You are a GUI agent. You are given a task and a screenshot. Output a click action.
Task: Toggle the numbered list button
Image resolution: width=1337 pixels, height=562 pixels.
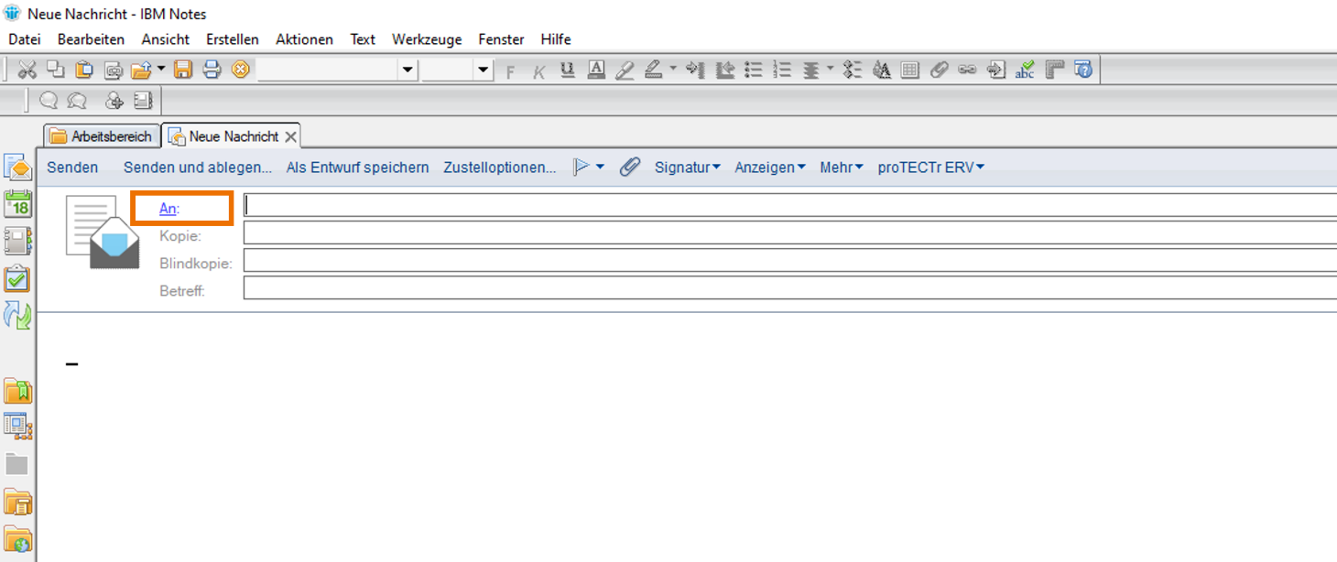pyautogui.click(x=782, y=70)
